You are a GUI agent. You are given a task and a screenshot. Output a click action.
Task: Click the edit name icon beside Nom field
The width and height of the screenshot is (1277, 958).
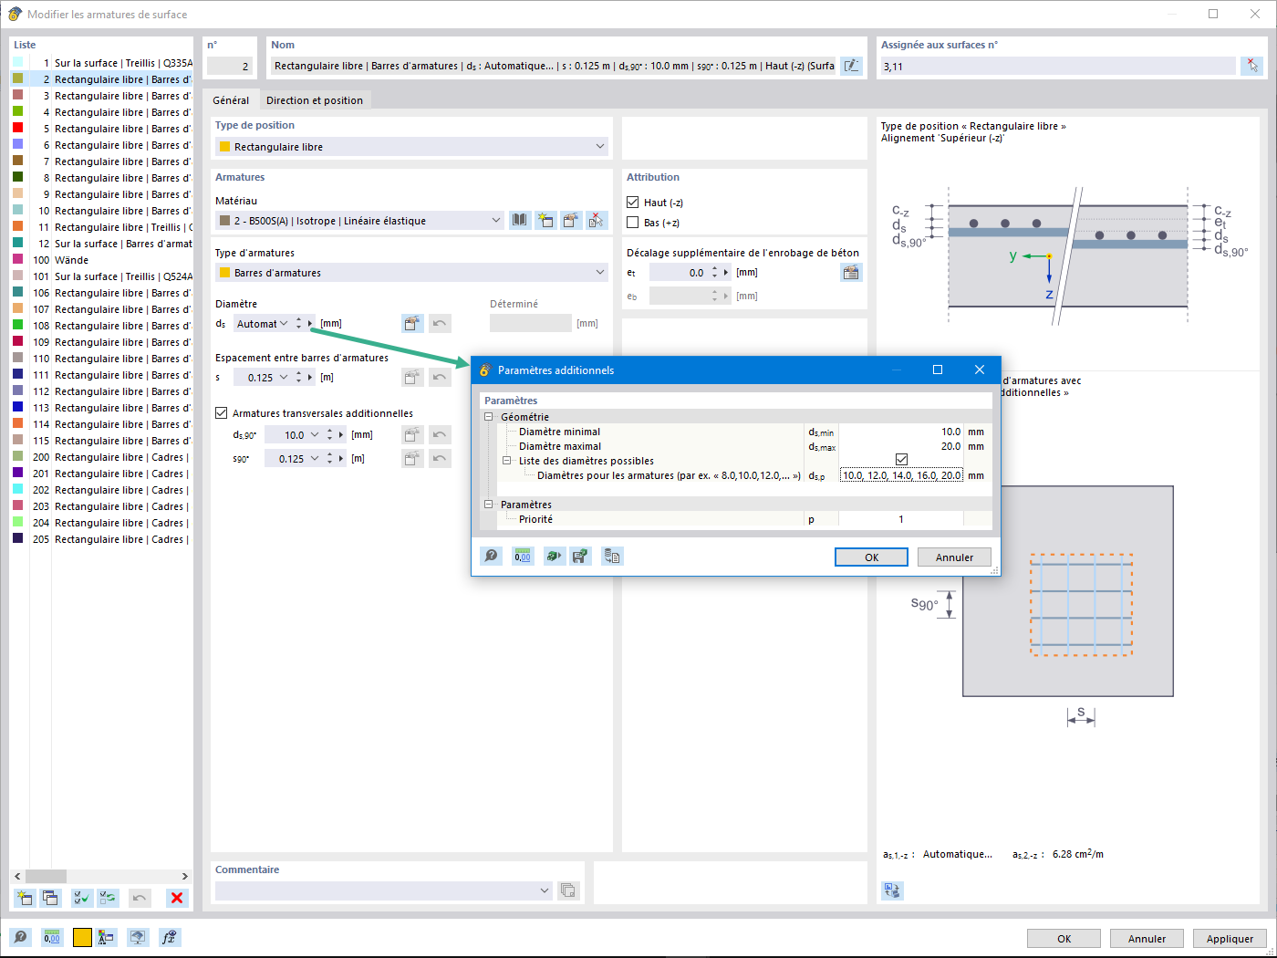pos(851,66)
